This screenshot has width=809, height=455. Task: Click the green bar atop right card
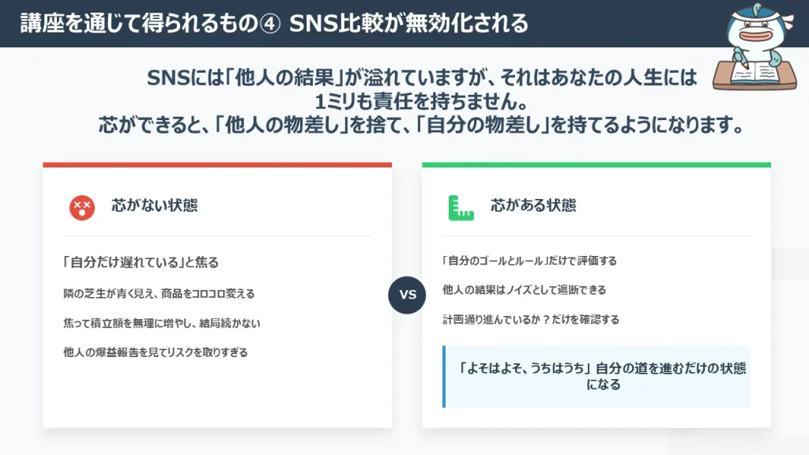pos(596,165)
